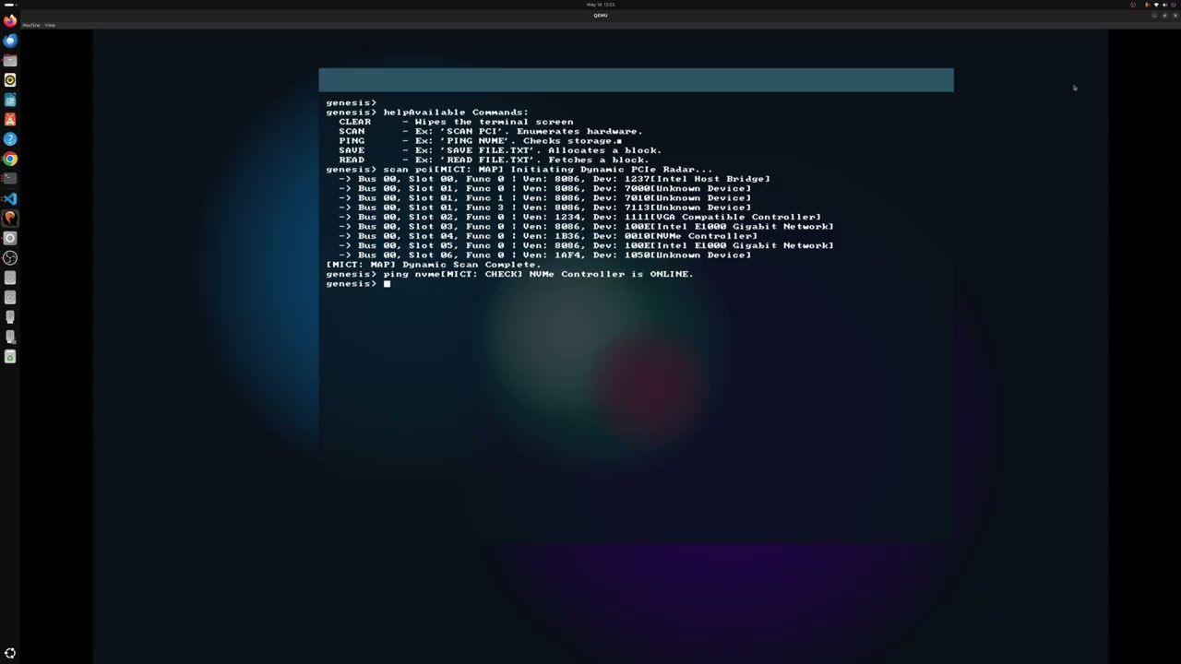Click the CLEAR command description line
Screen dimensions: 1181x664
[456, 122]
